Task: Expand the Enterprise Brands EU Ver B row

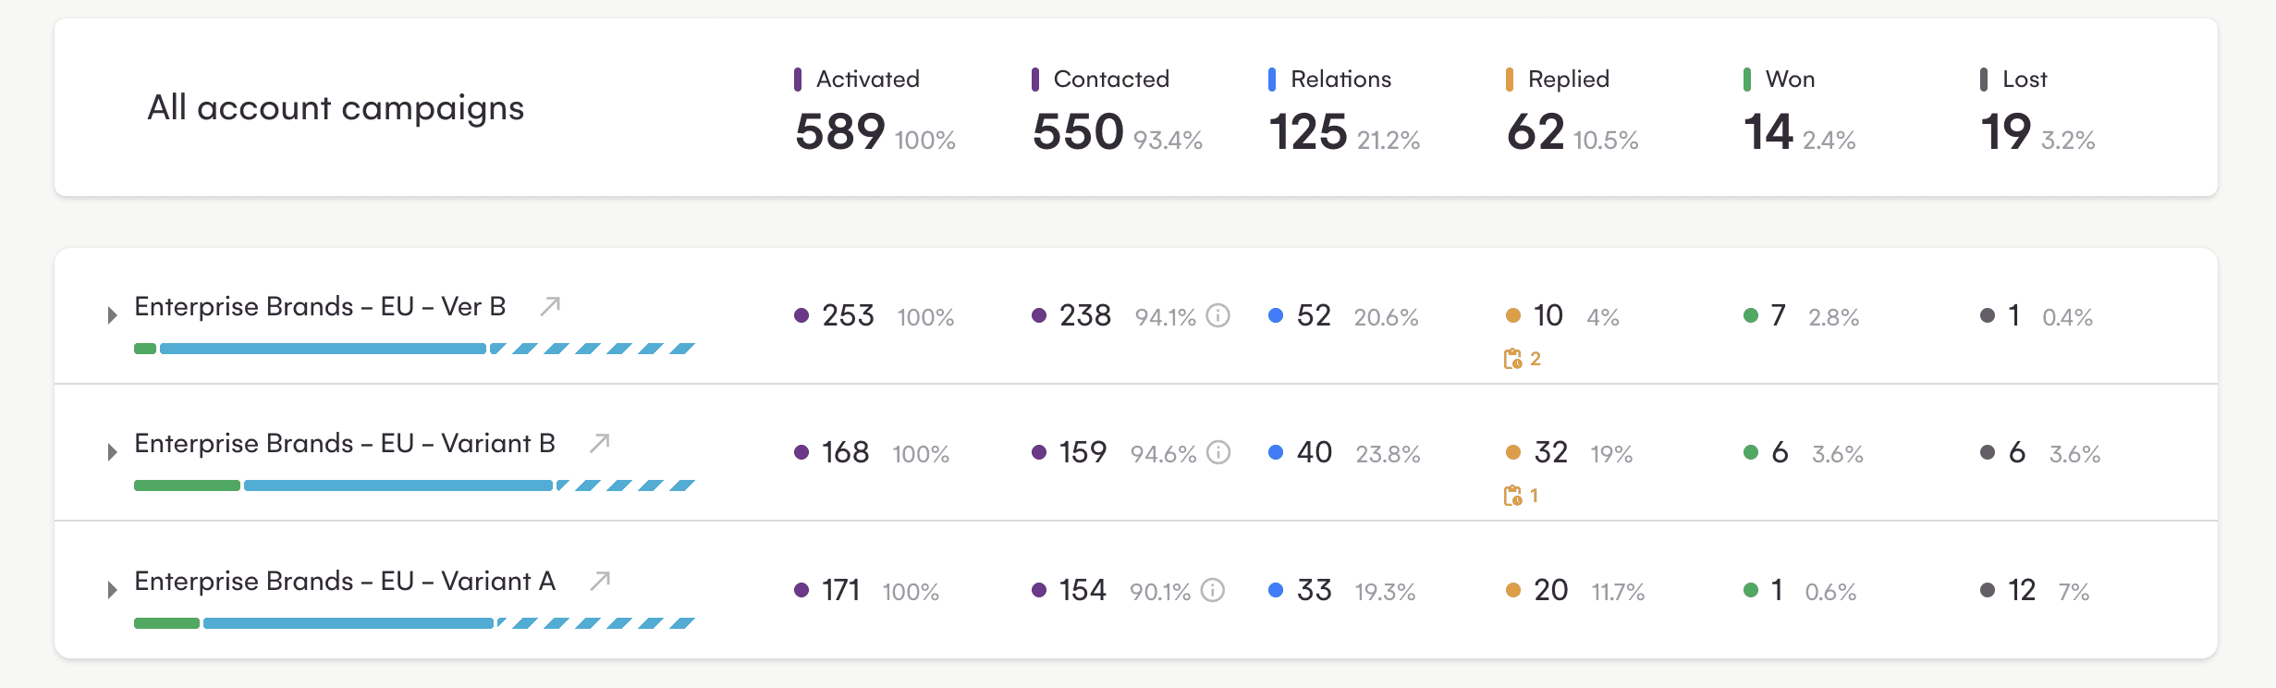Action: (112, 315)
